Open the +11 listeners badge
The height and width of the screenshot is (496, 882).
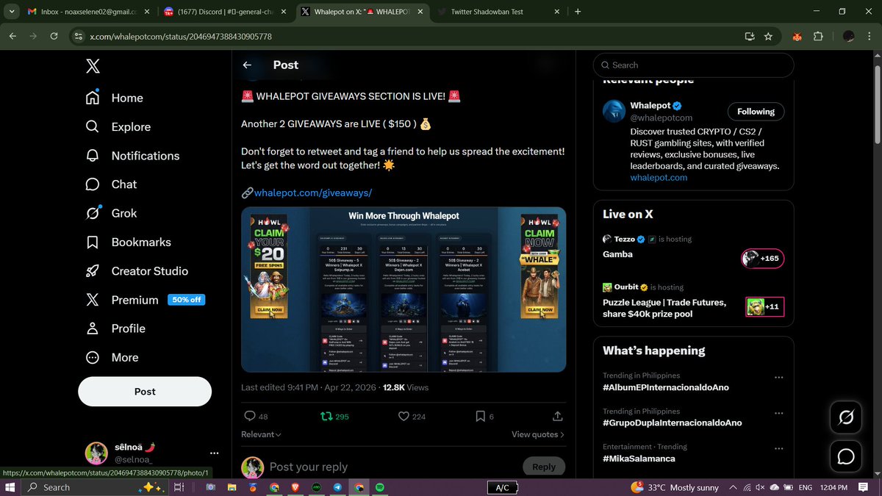pyautogui.click(x=764, y=306)
